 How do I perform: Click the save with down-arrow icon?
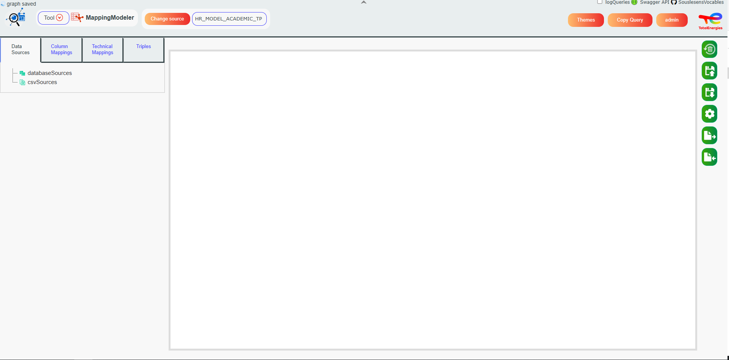coord(709,92)
